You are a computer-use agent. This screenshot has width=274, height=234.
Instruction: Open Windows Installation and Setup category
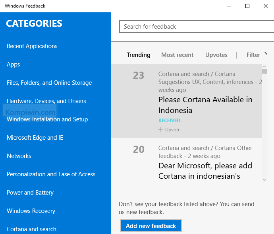[47, 119]
